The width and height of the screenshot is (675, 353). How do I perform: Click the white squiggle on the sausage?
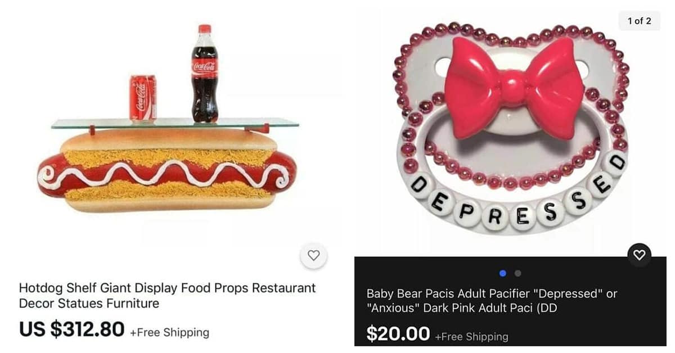pos(163,173)
